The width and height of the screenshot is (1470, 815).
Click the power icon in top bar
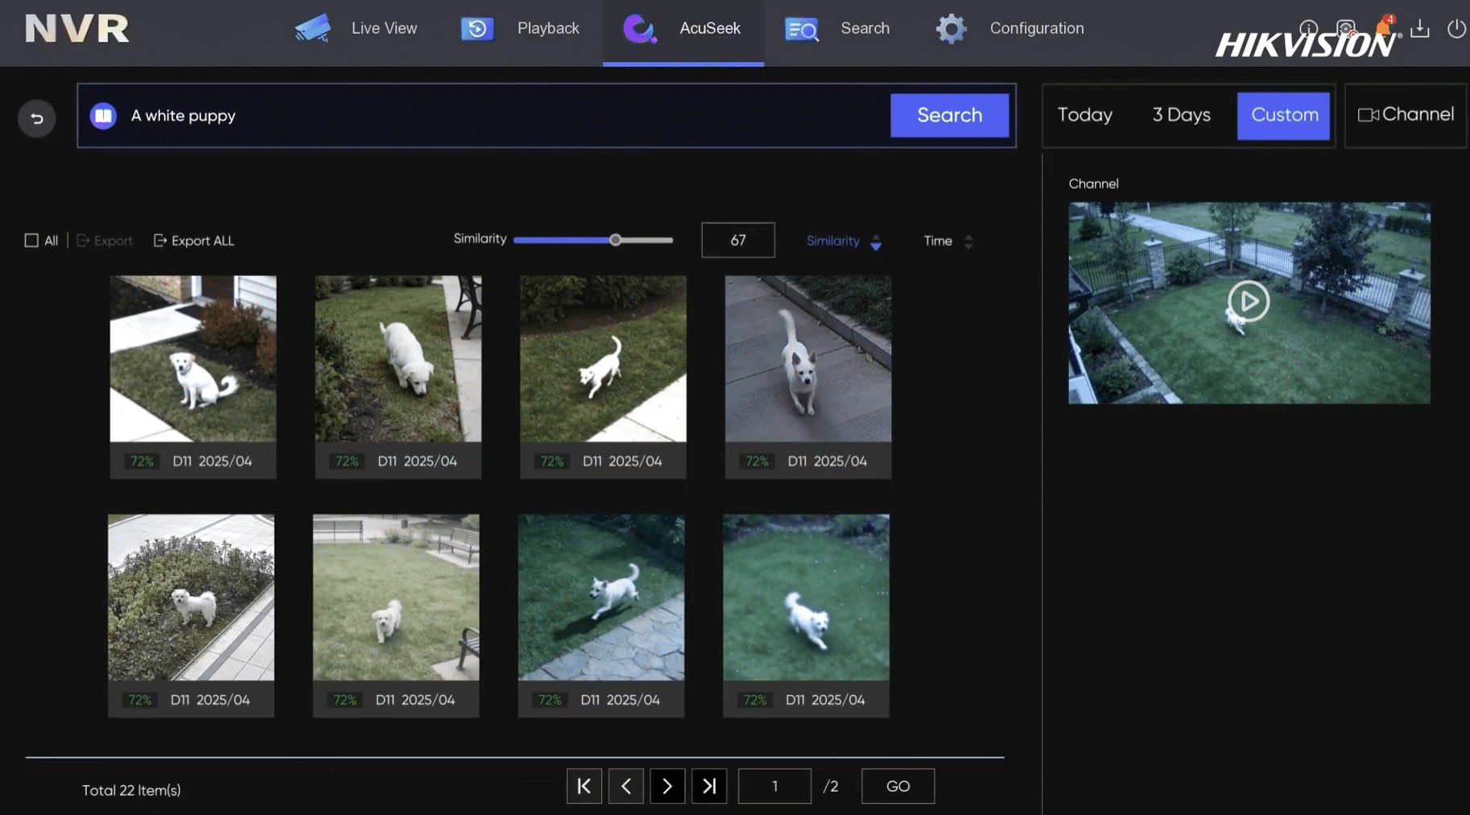pos(1456,28)
